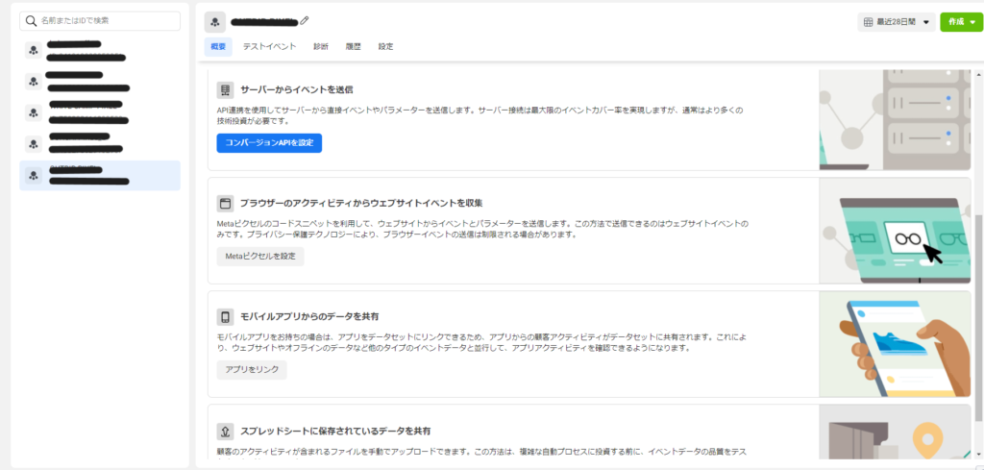
Task: Open the green 作成 dropdown button
Action: [960, 21]
